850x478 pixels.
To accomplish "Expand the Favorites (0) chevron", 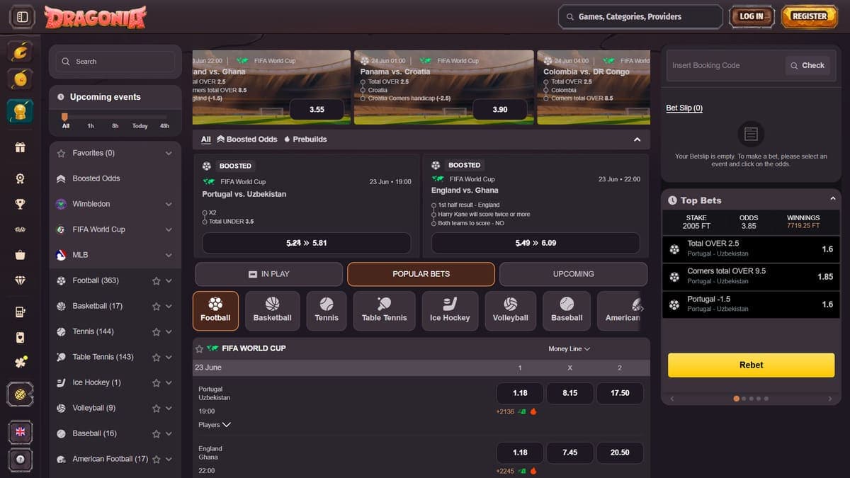I will pos(169,153).
